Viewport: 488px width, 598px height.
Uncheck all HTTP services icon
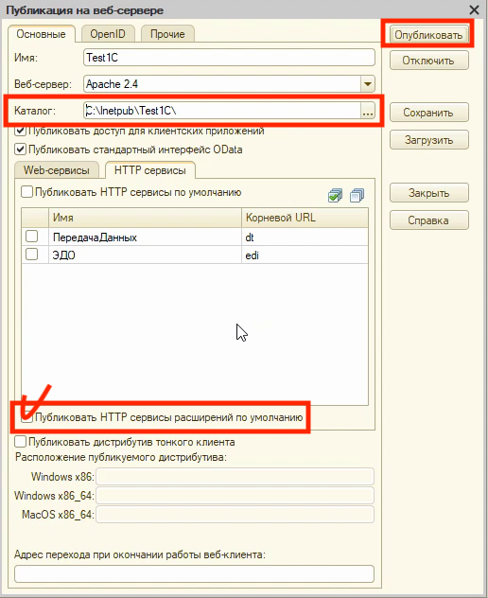tap(357, 195)
